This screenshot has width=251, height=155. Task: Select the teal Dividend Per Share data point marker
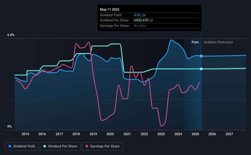[201, 69]
